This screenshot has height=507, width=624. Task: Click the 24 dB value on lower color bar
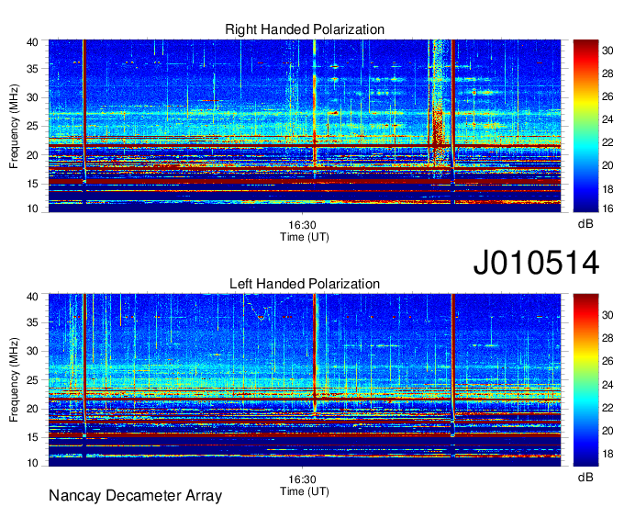[607, 385]
